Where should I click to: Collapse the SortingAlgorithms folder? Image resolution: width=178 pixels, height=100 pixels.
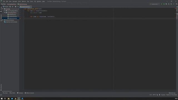pyautogui.click(x=4, y=12)
